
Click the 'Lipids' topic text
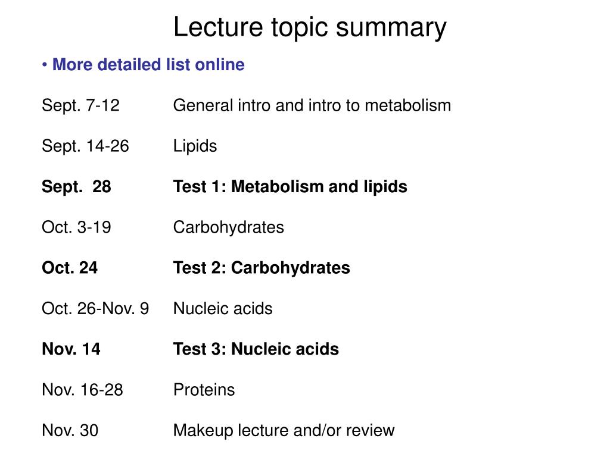coord(195,147)
